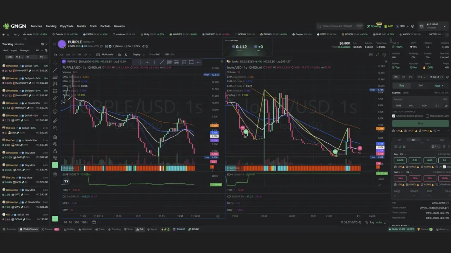
Task: Select the trend line drawing tool in left toolbar
Action: (55, 70)
